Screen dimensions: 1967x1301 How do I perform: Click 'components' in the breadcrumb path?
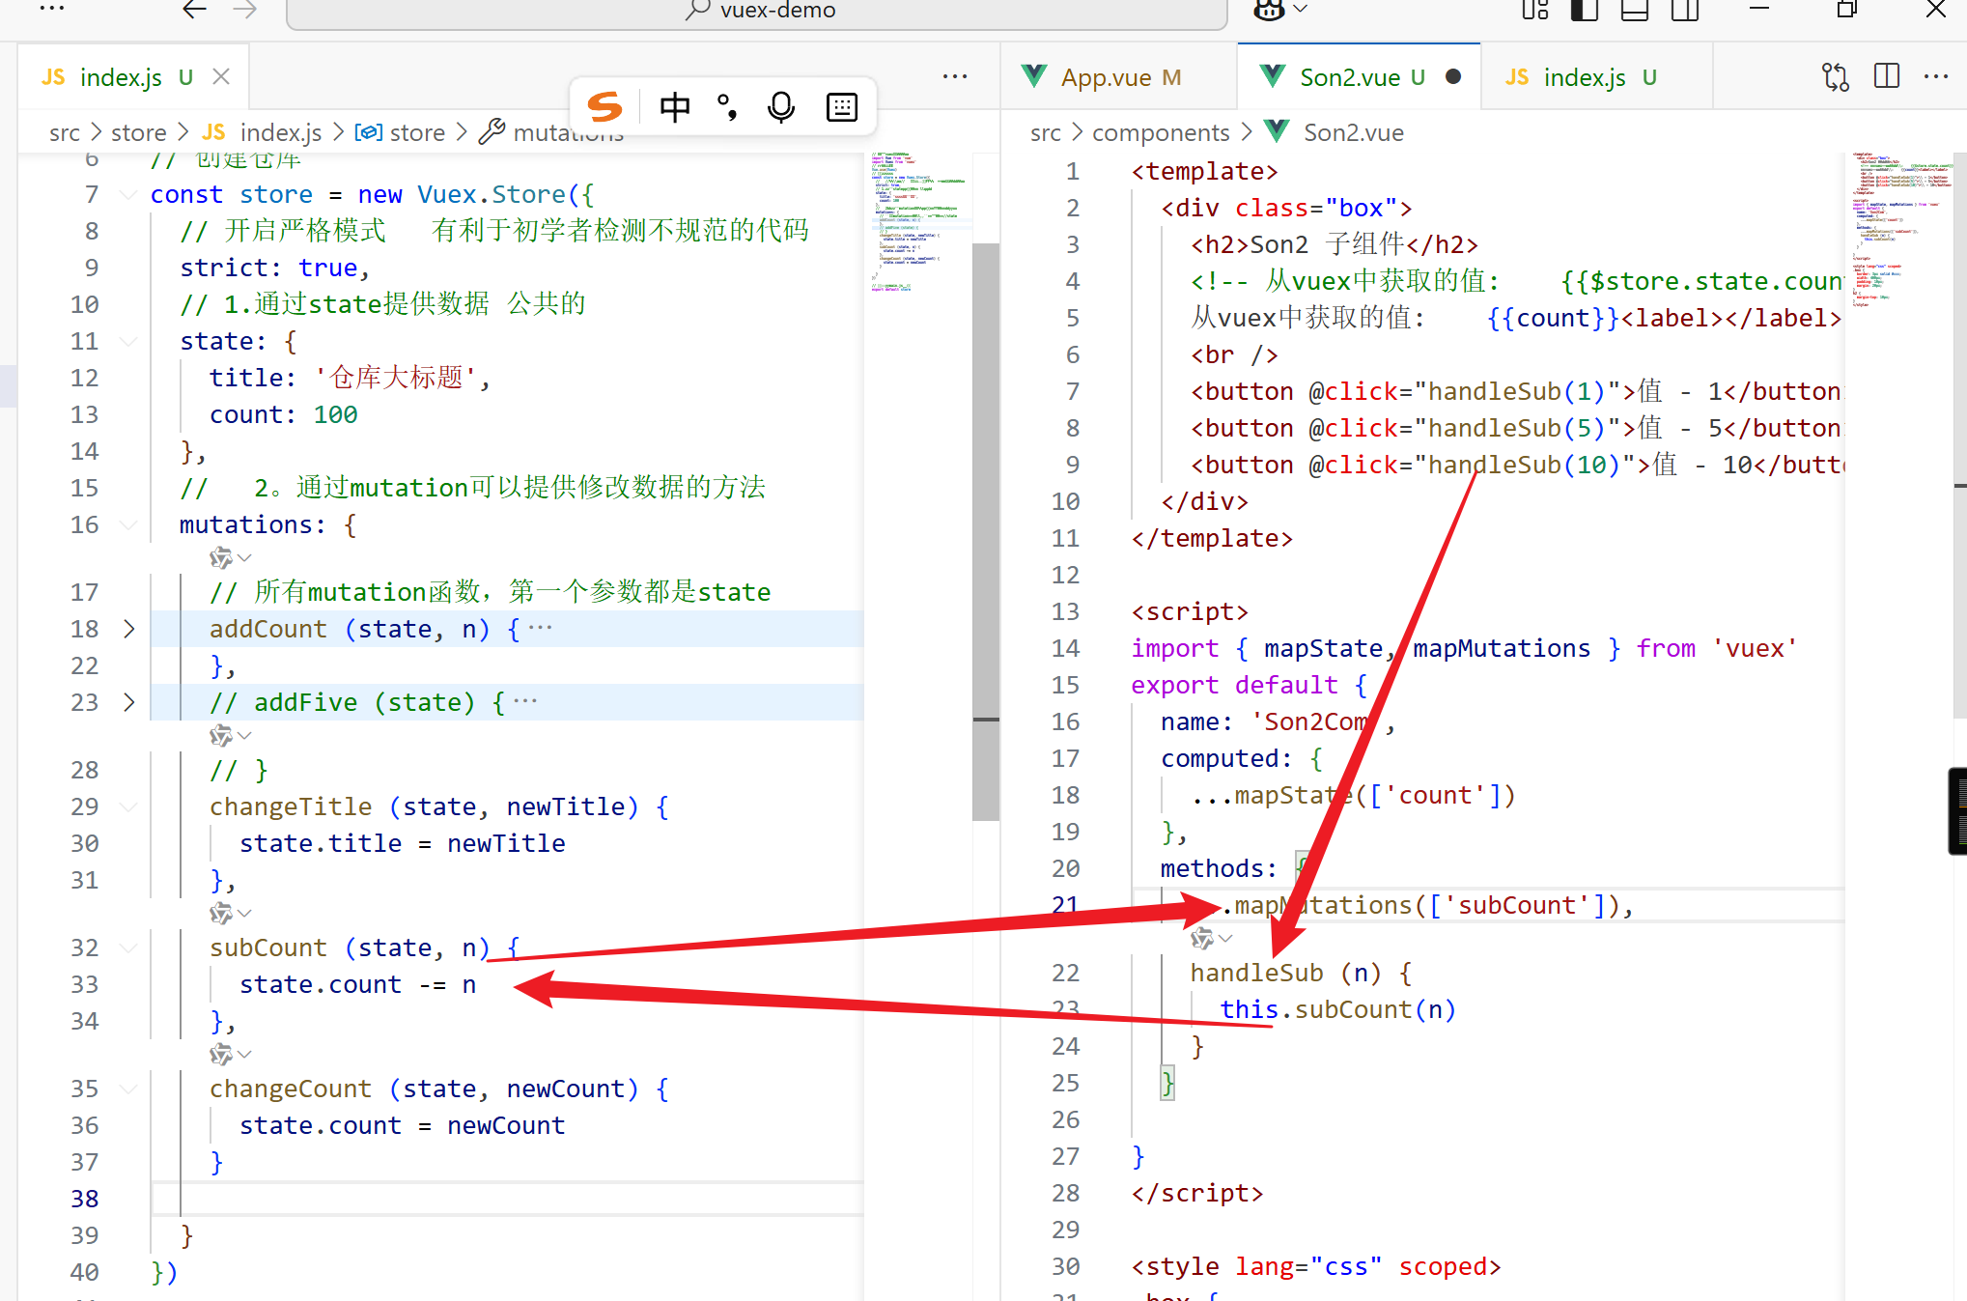click(x=1160, y=132)
